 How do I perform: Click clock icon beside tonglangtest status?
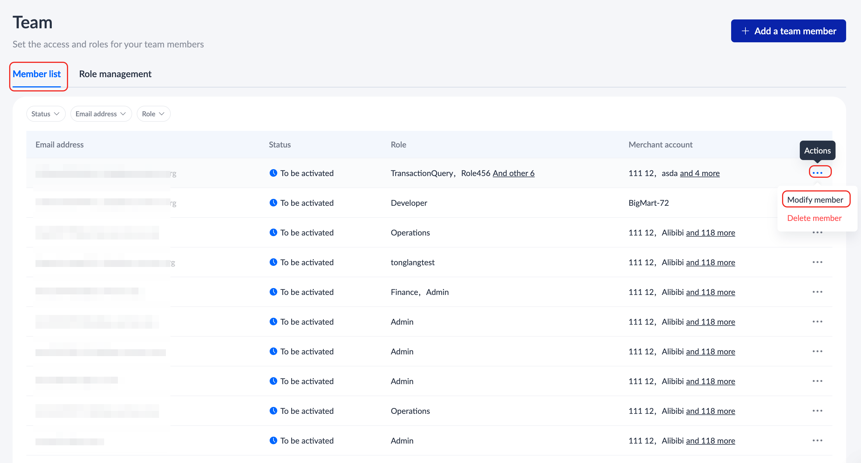tap(273, 262)
